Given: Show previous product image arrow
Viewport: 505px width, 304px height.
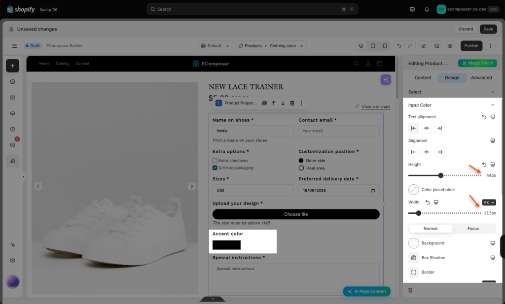Looking at the screenshot, I should point(38,186).
